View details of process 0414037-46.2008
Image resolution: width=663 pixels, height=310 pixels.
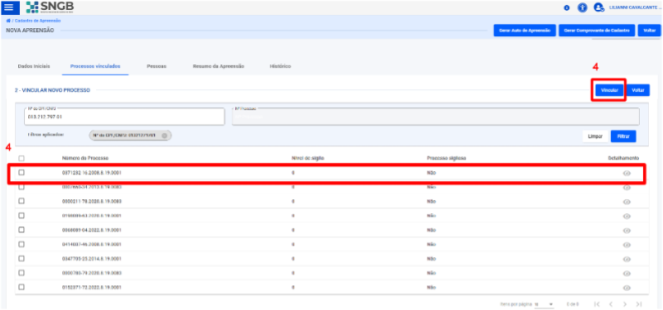pyautogui.click(x=627, y=245)
